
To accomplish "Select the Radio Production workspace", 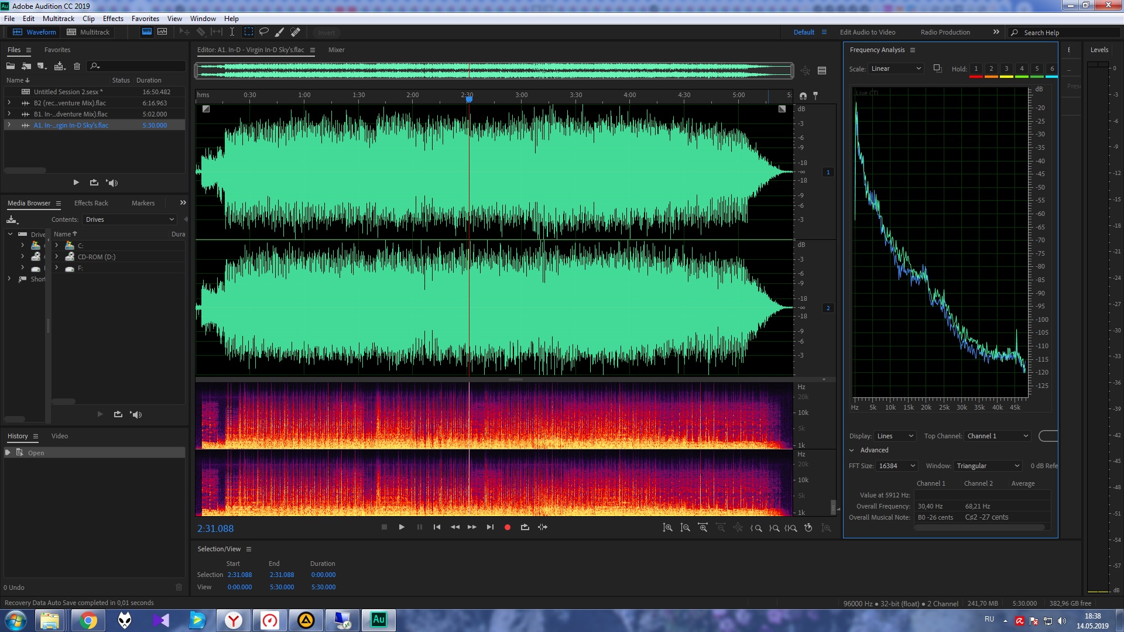I will point(945,32).
